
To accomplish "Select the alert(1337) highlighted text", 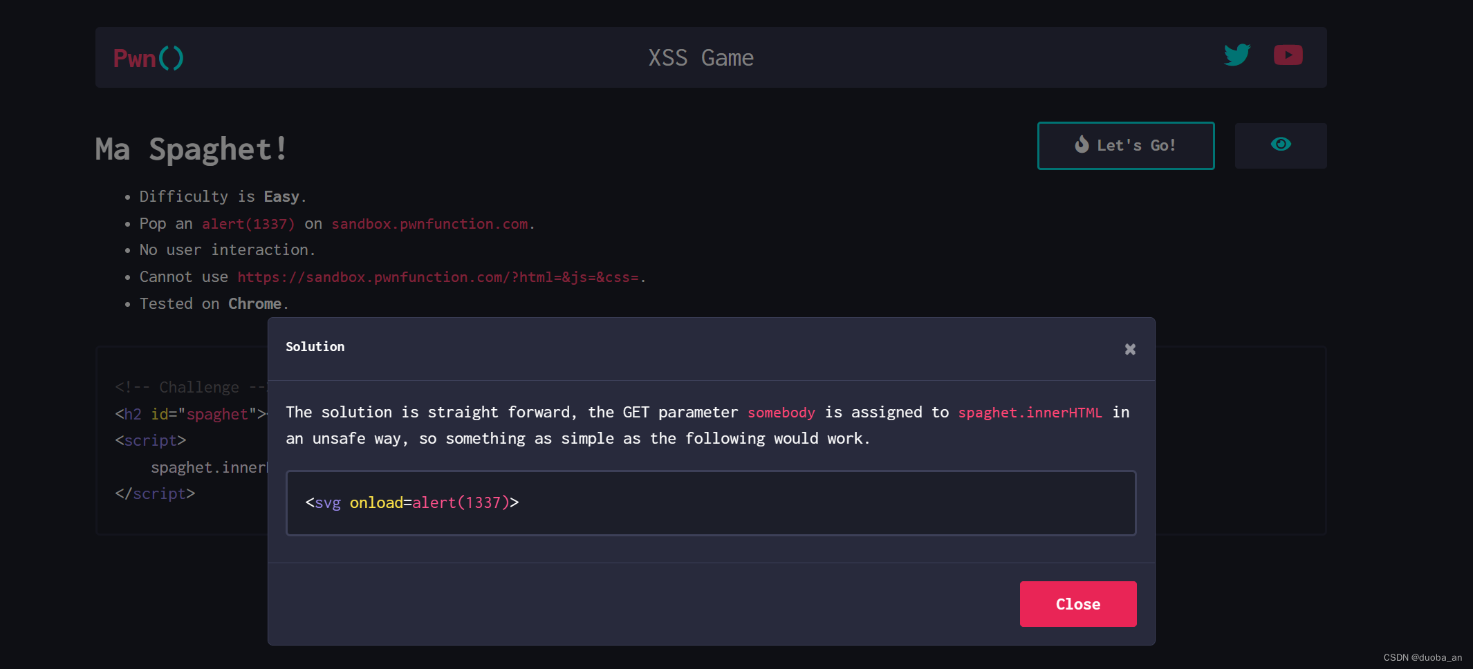I will pos(248,223).
